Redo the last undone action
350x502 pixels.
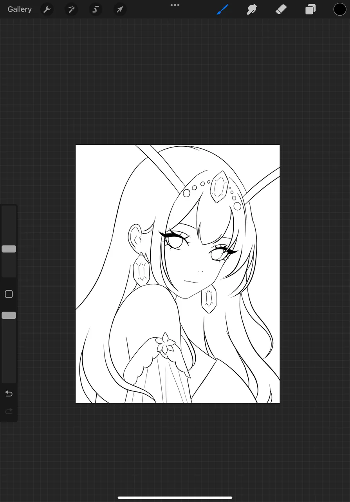[9, 411]
